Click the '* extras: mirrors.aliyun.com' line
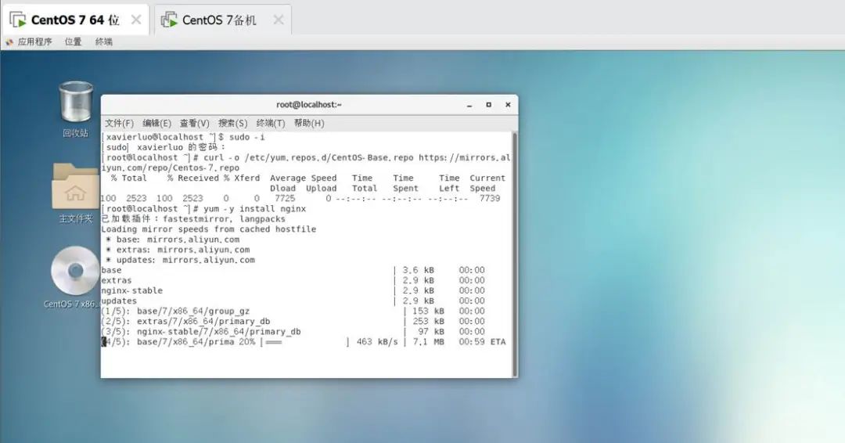The width and height of the screenshot is (845, 443). (178, 250)
